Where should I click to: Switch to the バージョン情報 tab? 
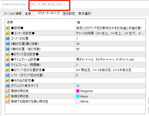tap(13, 14)
